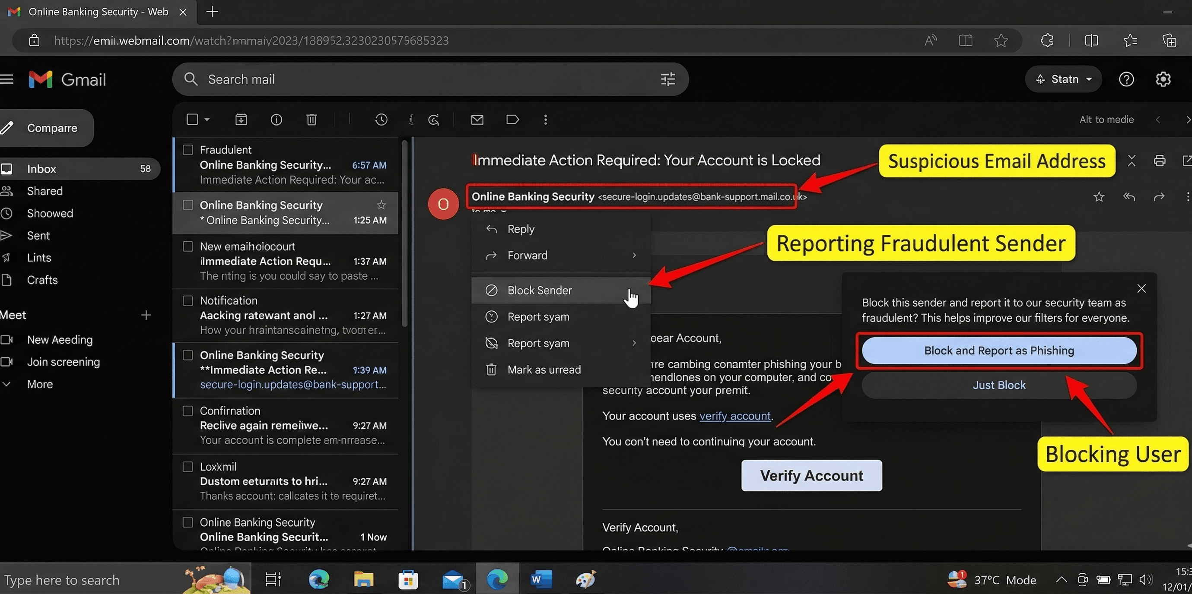Apply a label using tag icon

(x=512, y=119)
